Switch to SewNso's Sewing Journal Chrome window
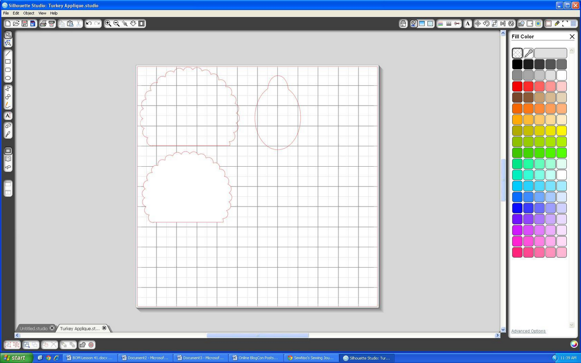 coord(311,358)
